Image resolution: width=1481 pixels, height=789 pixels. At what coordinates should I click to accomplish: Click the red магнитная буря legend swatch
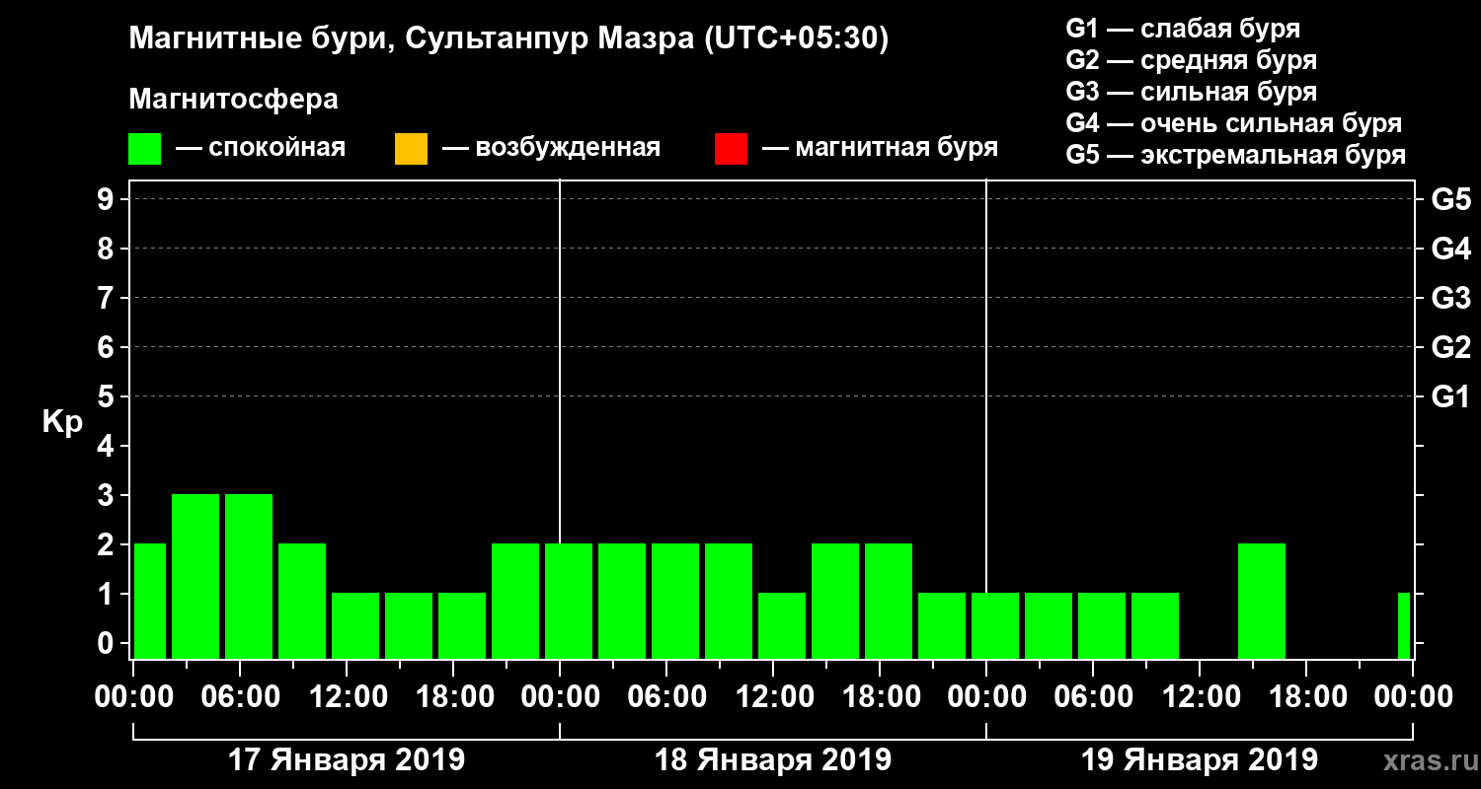click(731, 149)
